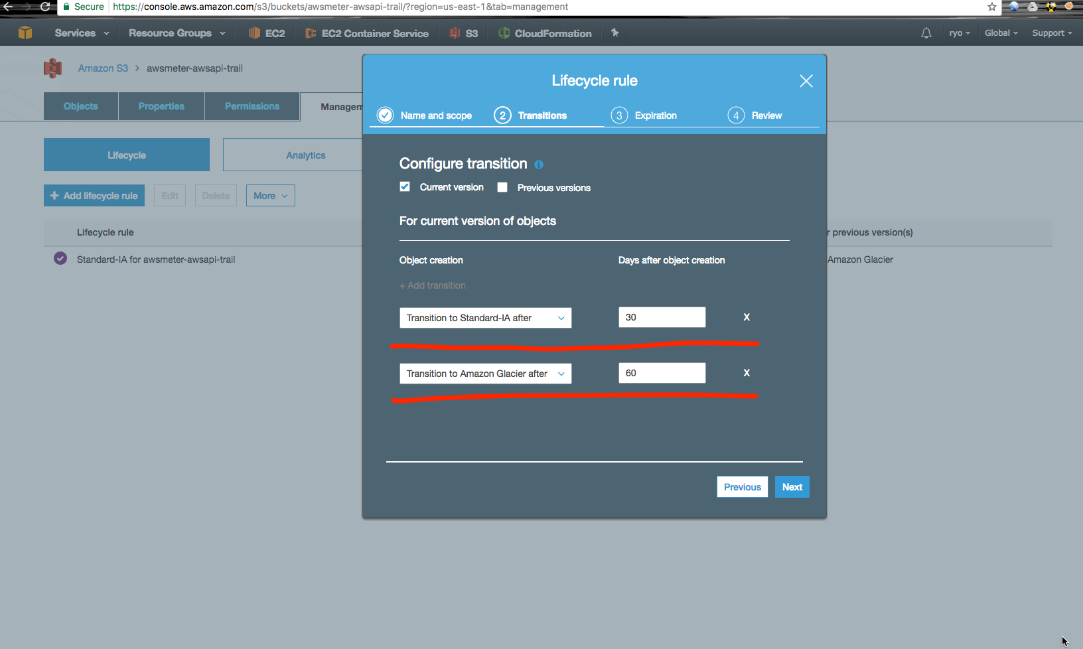Open the ryo account menu

pos(960,33)
